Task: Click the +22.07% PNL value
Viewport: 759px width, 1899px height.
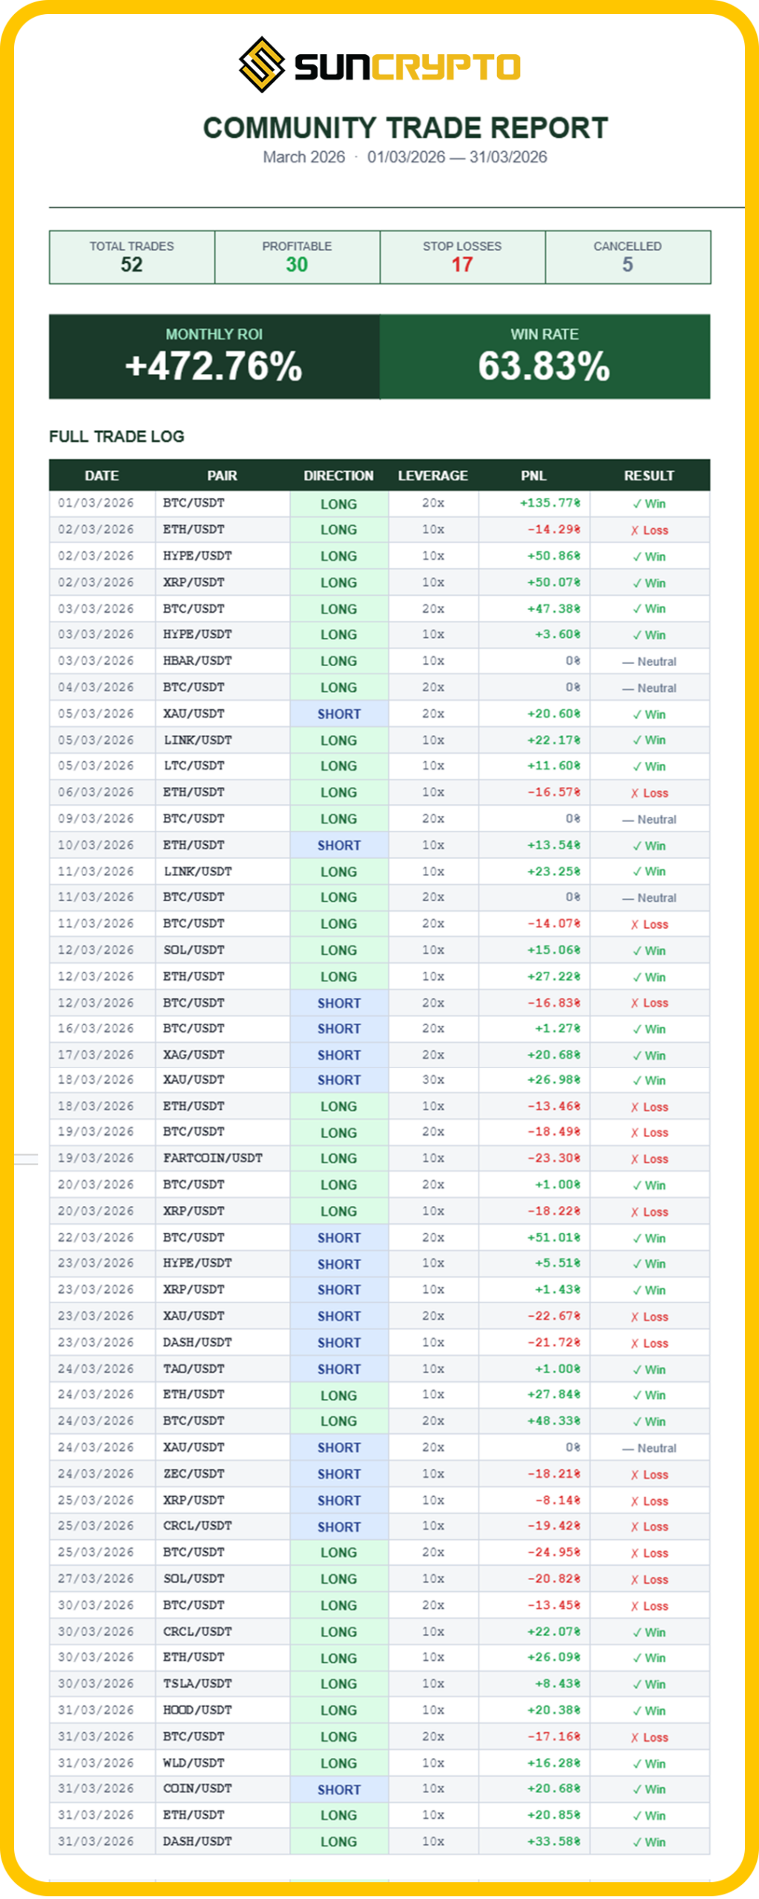Action: click(553, 1632)
